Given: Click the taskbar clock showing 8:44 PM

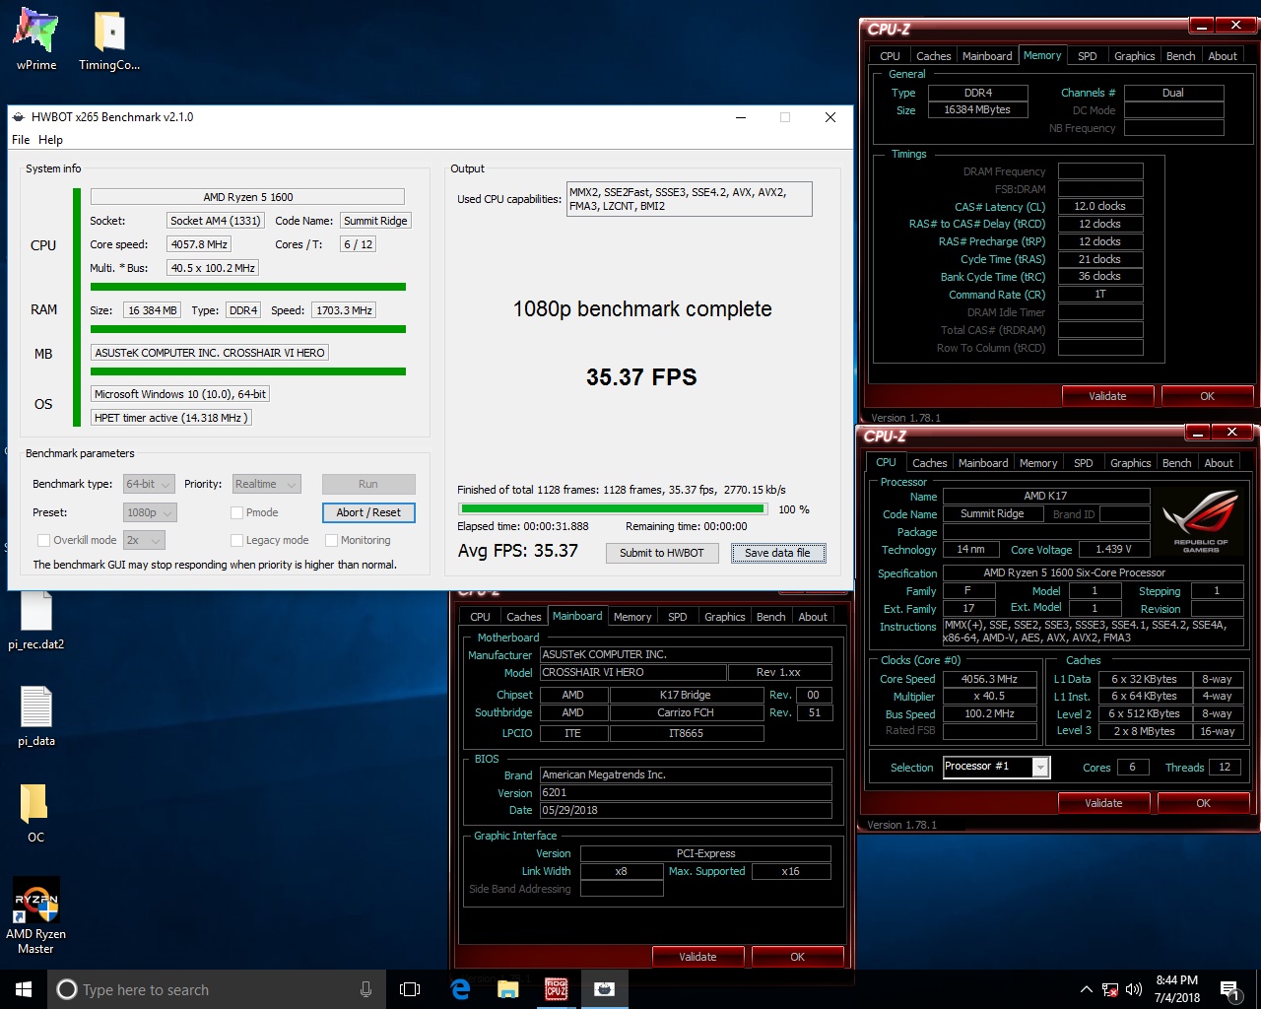Looking at the screenshot, I should tap(1176, 989).
